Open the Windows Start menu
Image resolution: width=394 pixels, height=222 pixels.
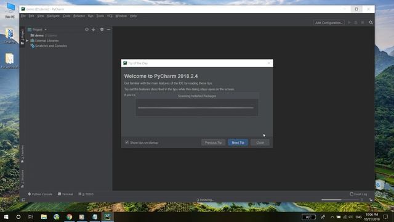pyautogui.click(x=6, y=216)
